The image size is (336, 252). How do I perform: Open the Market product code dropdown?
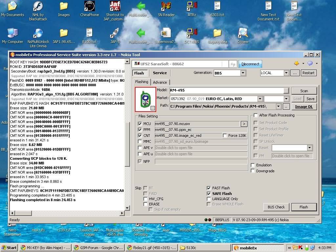[260, 99]
